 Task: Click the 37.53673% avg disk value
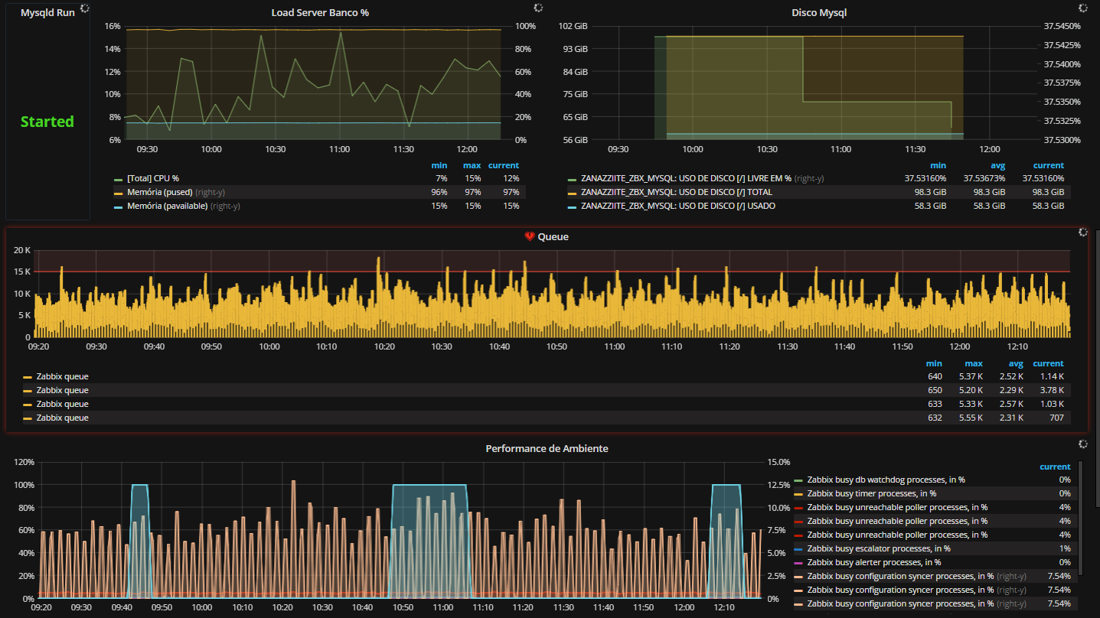[x=984, y=178]
